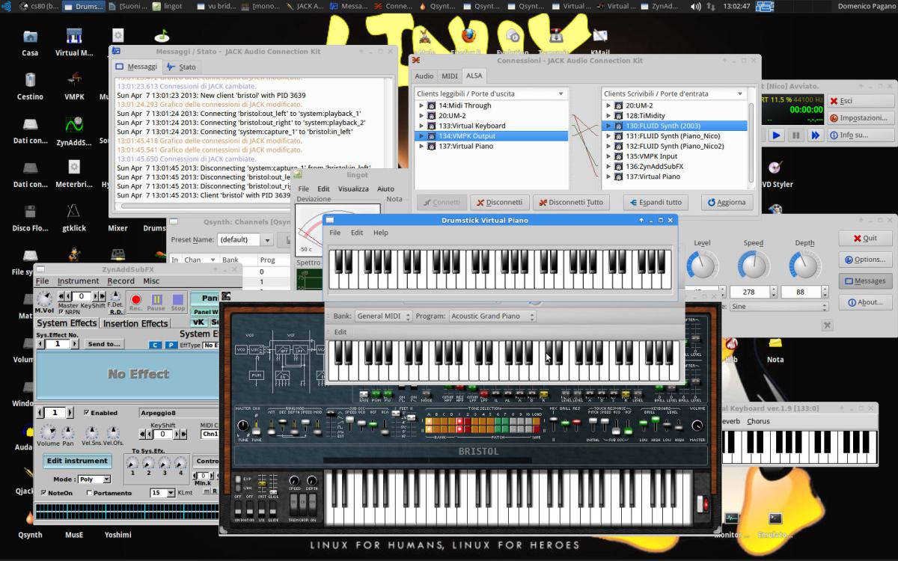Click the Aggiorna refresh button

click(x=727, y=202)
